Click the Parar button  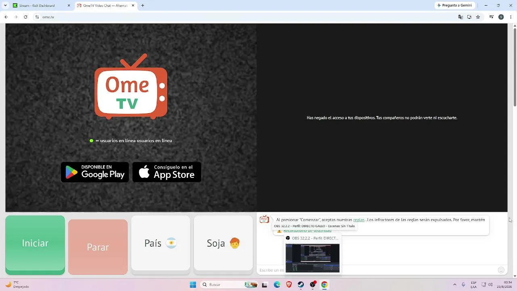[98, 247]
